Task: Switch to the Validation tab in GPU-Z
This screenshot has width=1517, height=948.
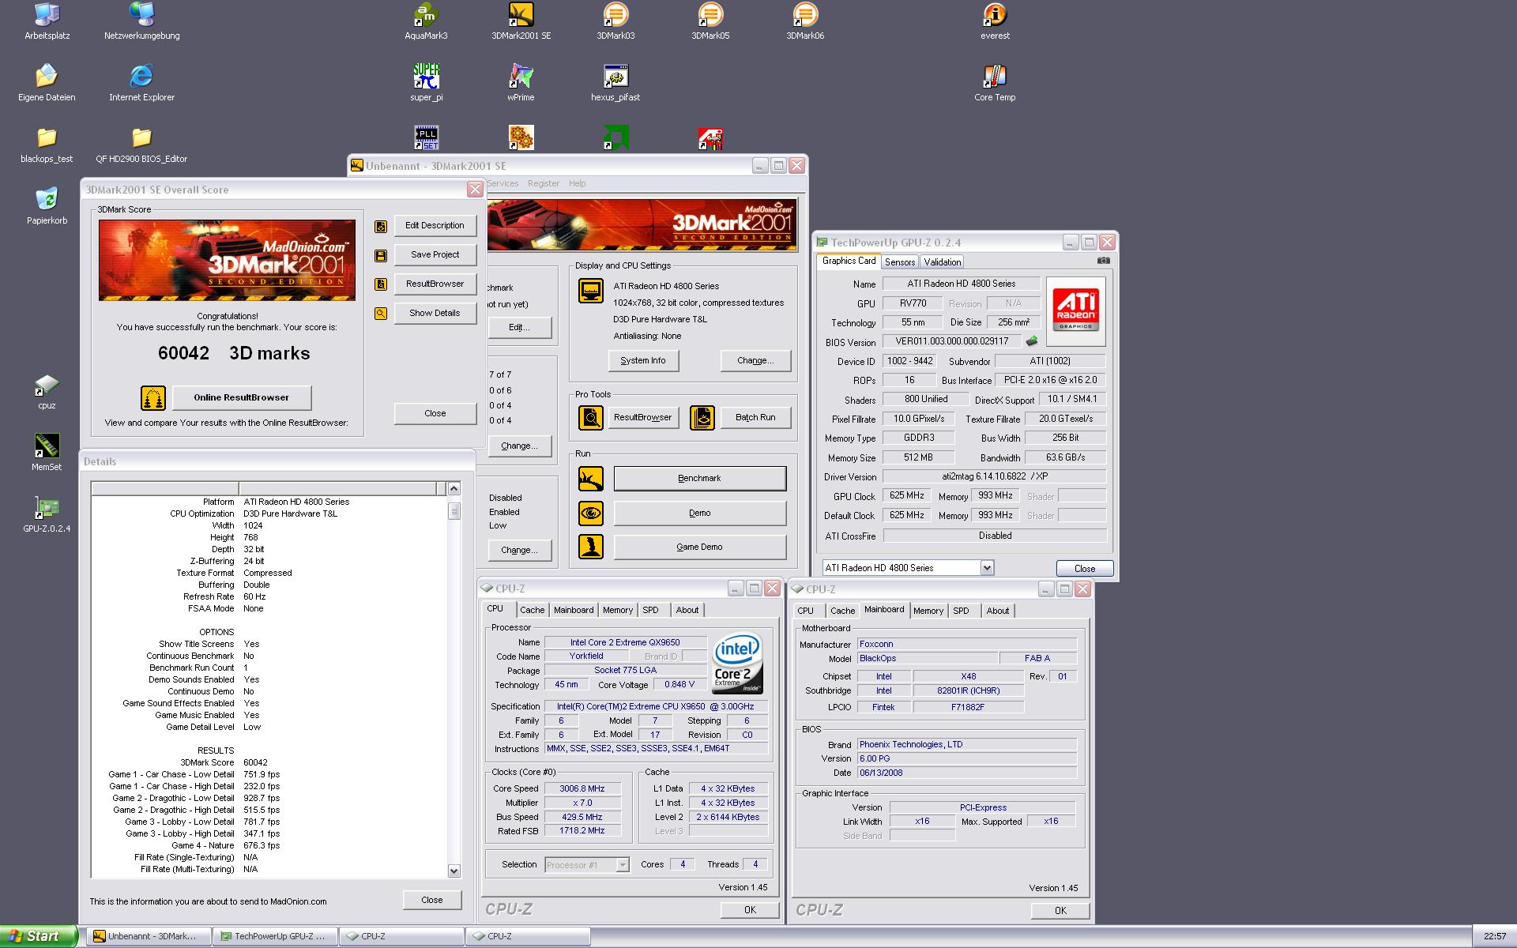Action: click(x=942, y=261)
